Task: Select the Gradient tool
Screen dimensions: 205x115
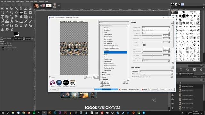Action: pyautogui.click(x=21, y=21)
